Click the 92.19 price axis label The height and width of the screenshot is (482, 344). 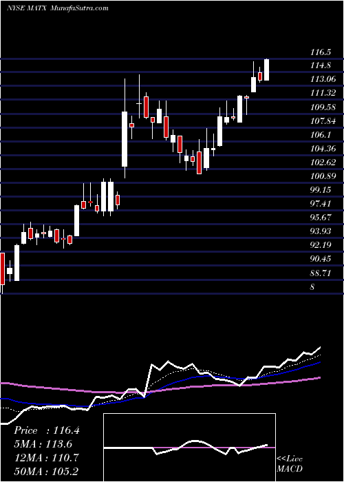tap(321, 245)
